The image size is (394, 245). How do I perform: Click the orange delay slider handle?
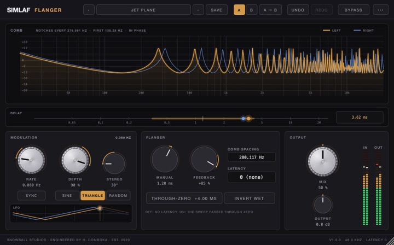[248, 119]
